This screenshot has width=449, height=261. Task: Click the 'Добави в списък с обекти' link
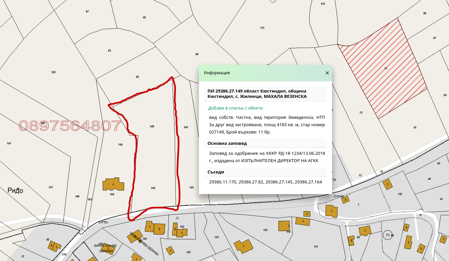tap(235, 108)
